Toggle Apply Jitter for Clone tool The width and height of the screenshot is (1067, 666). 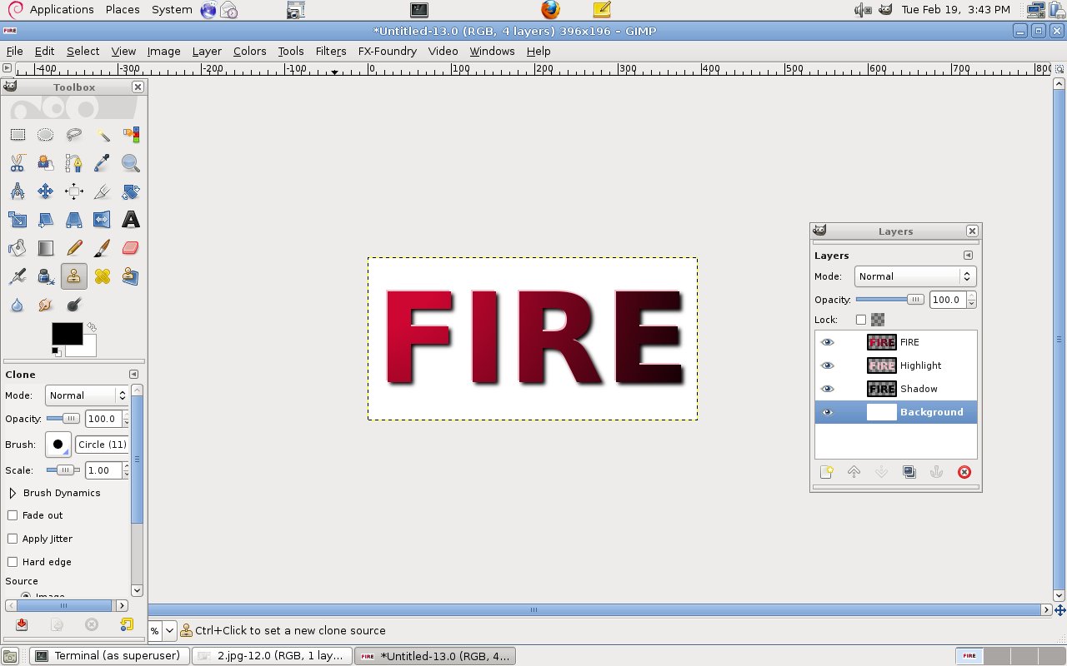click(13, 539)
